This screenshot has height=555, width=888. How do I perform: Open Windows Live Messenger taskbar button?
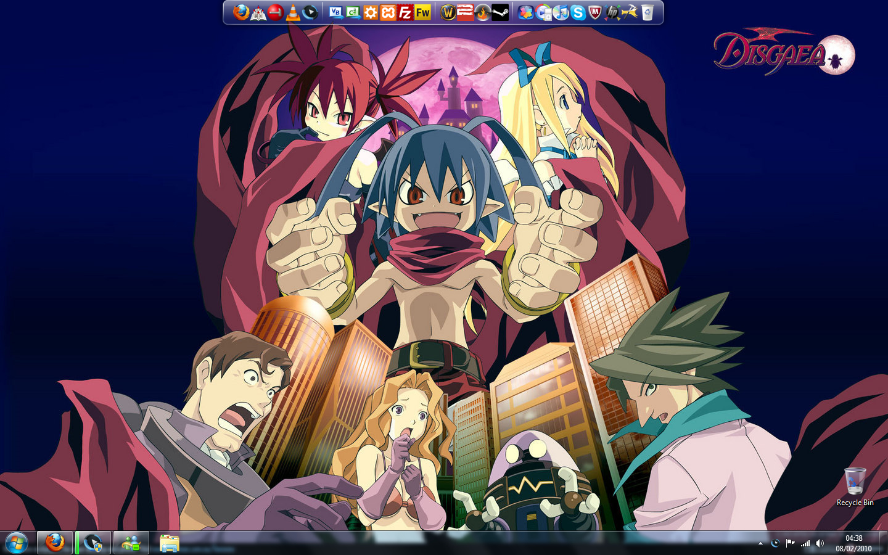[x=131, y=543]
